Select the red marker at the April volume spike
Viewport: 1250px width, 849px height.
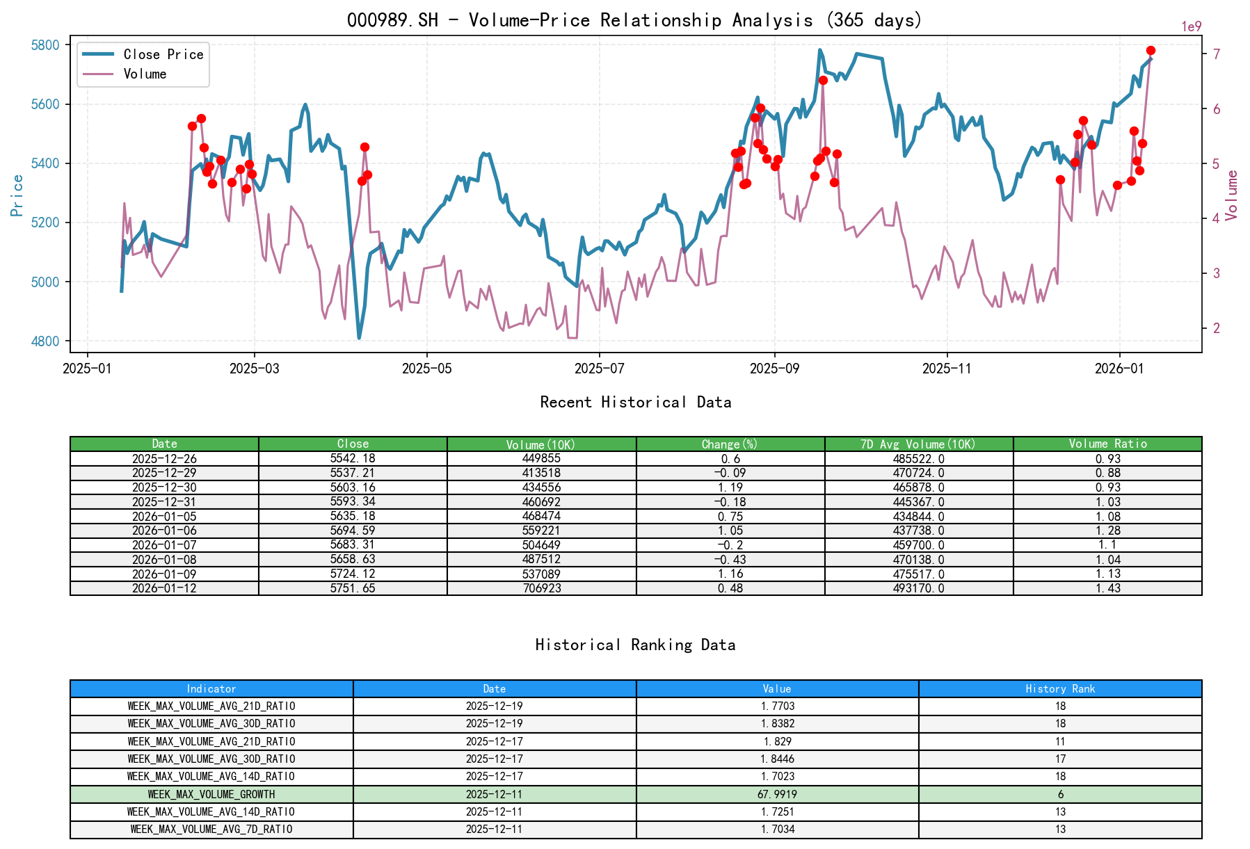pos(364,147)
